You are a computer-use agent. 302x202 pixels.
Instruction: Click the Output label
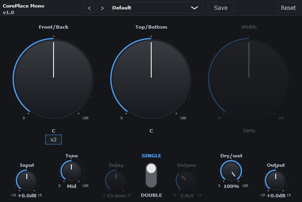click(276, 165)
